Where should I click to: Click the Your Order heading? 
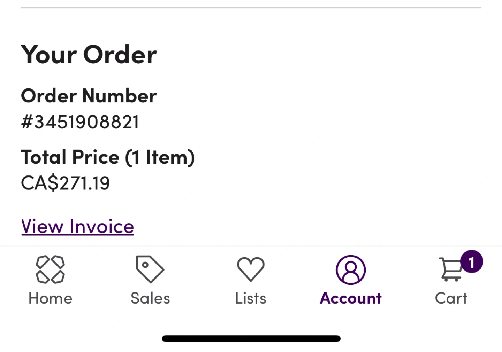[x=89, y=55]
